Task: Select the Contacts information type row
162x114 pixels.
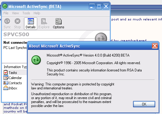Action: (14, 83)
